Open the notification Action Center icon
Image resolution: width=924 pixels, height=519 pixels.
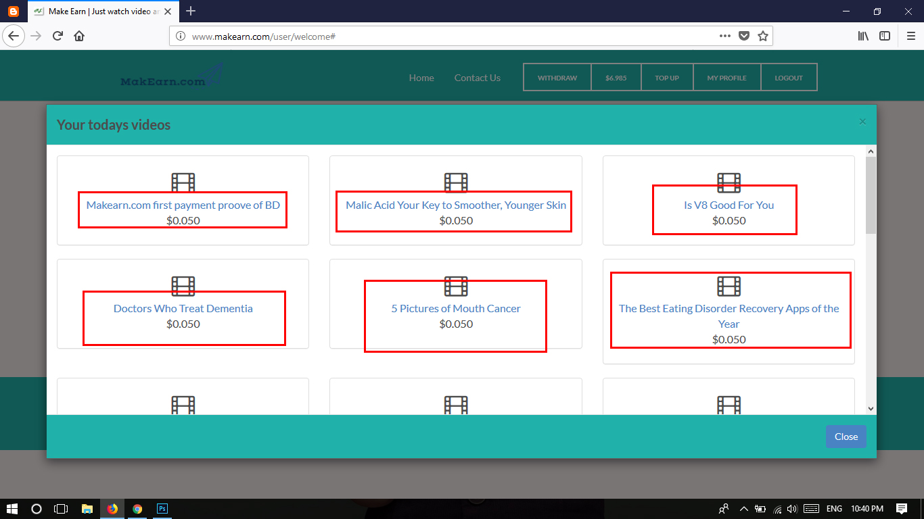pyautogui.click(x=902, y=509)
